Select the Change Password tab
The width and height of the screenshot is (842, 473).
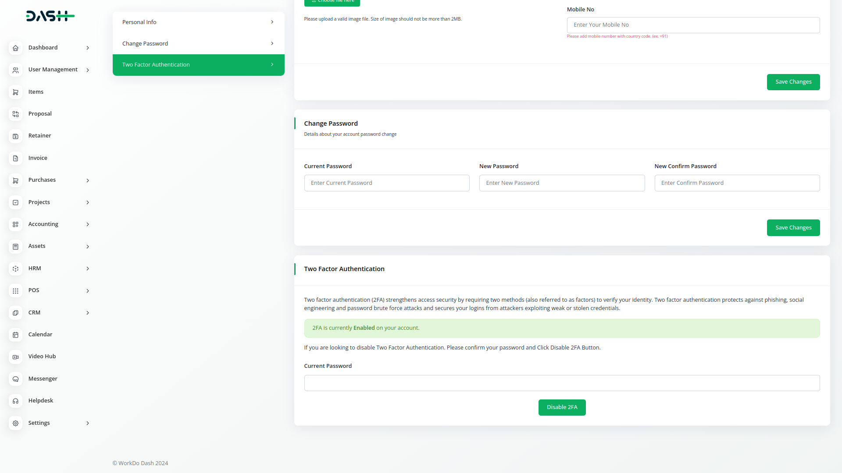pyautogui.click(x=198, y=44)
